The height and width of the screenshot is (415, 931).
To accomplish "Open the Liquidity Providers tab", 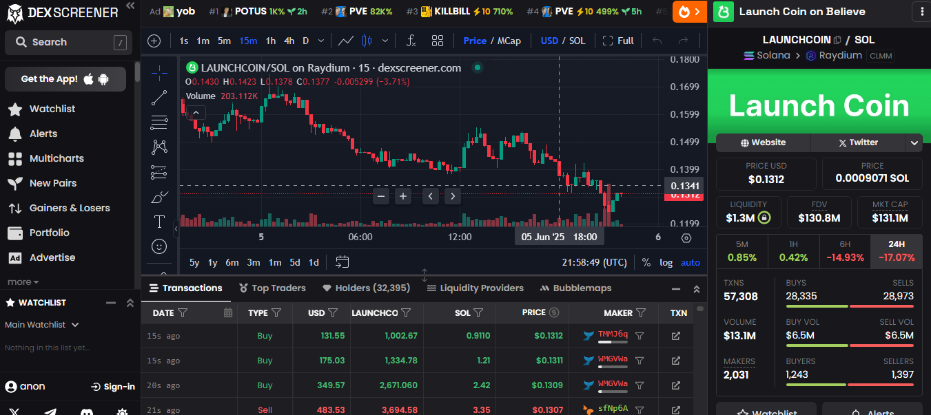I will [475, 288].
